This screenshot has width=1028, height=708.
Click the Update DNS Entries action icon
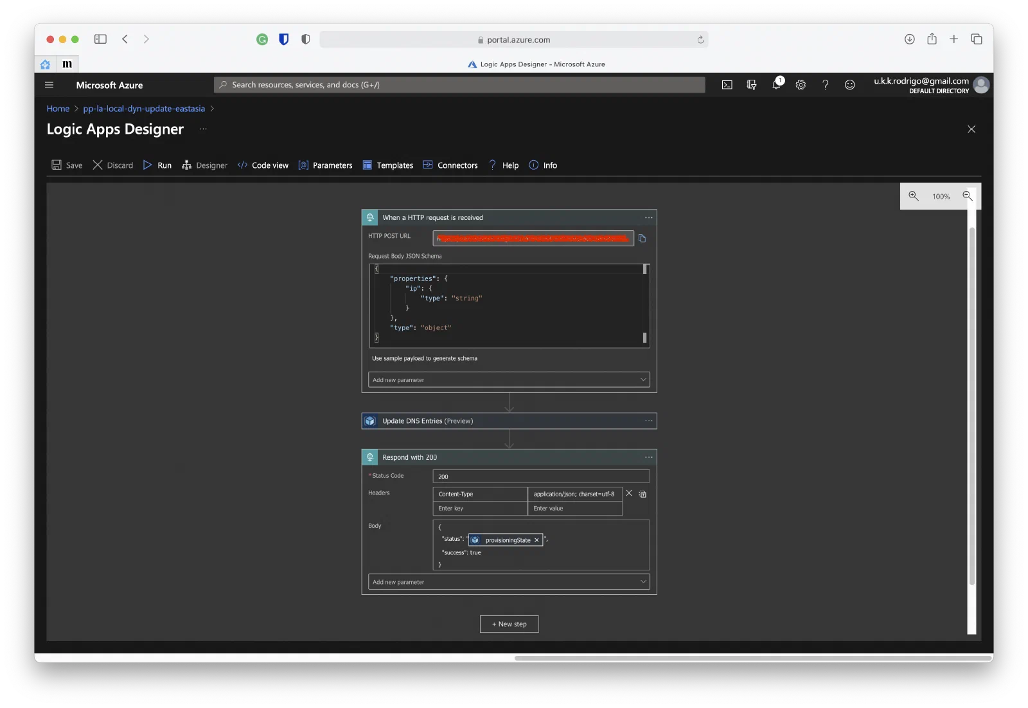pos(370,421)
